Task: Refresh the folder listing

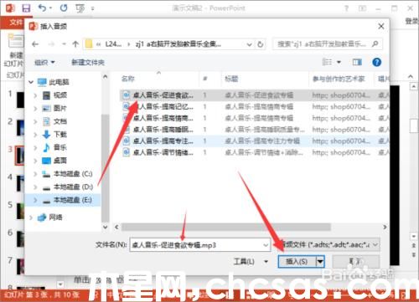Action: (260, 44)
